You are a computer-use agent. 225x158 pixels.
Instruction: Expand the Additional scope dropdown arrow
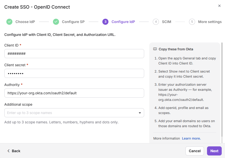(140, 113)
